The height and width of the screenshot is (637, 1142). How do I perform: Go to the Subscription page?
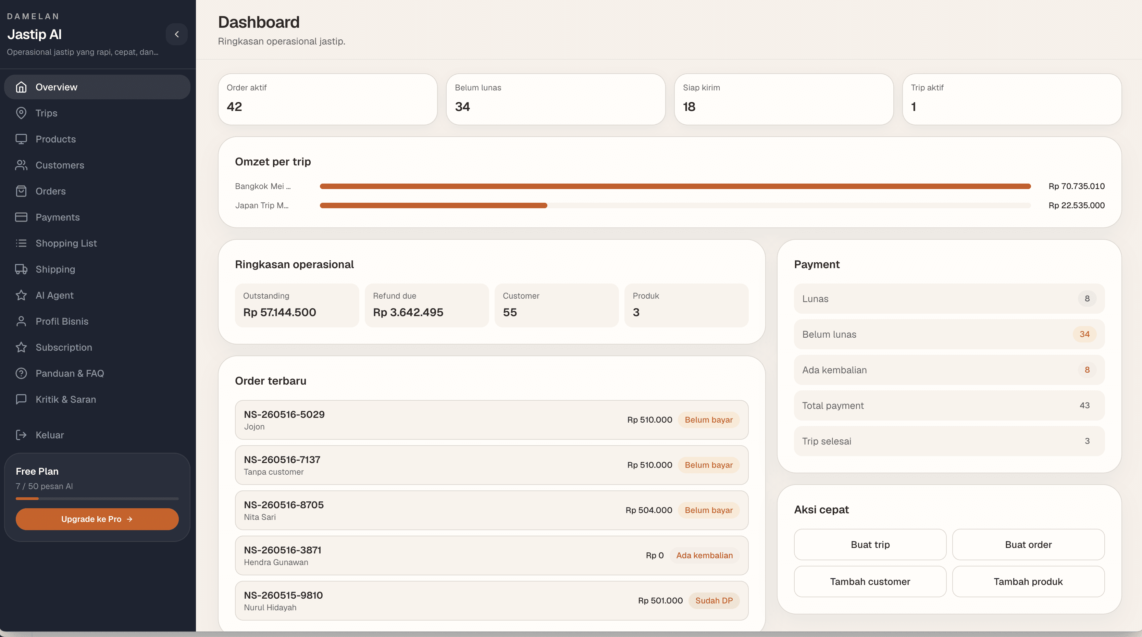tap(97, 347)
